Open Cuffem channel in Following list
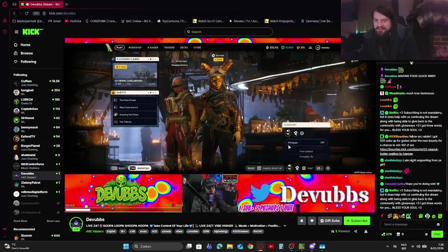 coord(36,83)
